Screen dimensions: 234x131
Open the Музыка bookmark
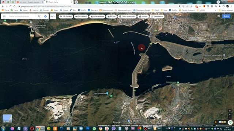pos(64,10)
